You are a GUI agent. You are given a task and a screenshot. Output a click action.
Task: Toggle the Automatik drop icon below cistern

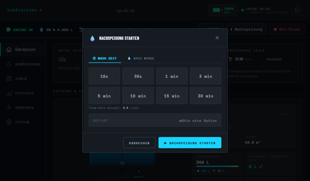[x=139, y=171]
